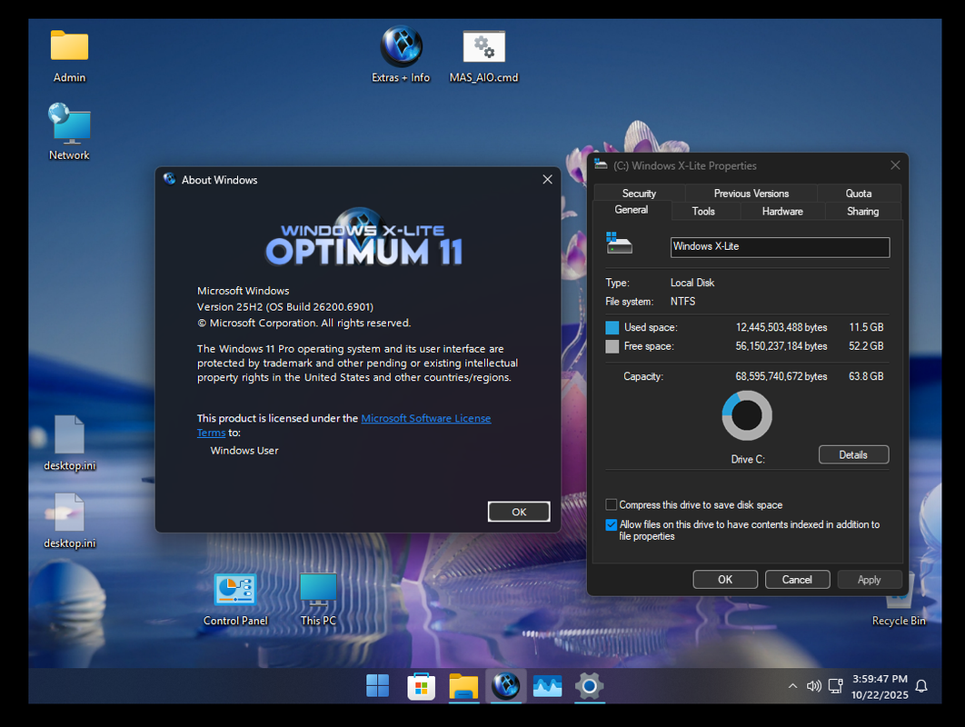Image resolution: width=965 pixels, height=727 pixels.
Task: Enable Compress this drive checkbox
Action: pos(612,504)
